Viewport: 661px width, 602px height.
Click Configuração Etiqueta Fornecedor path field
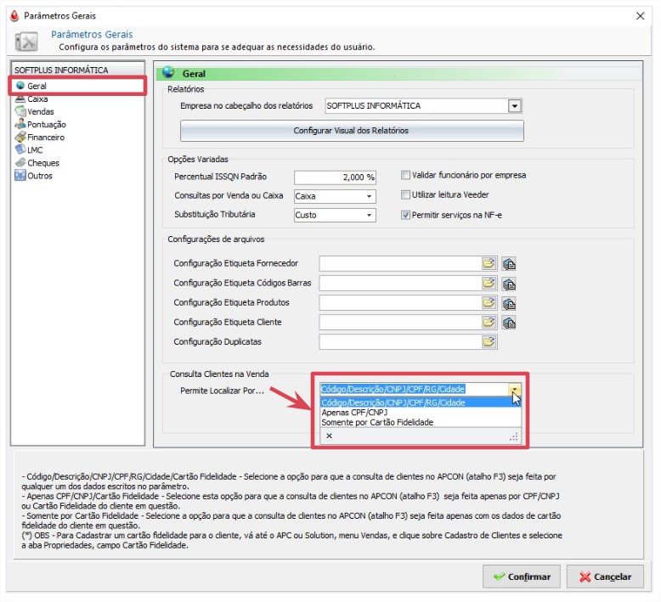tap(400, 264)
